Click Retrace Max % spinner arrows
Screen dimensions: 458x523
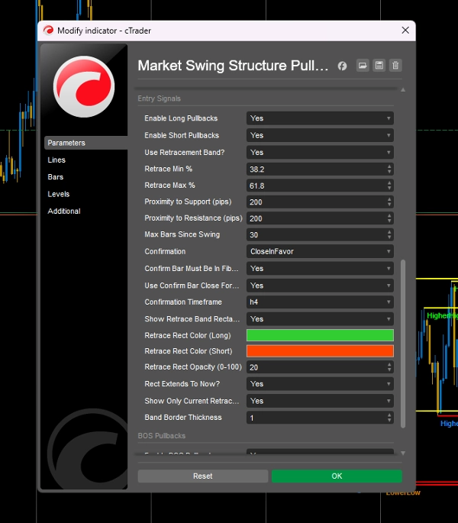tap(389, 186)
